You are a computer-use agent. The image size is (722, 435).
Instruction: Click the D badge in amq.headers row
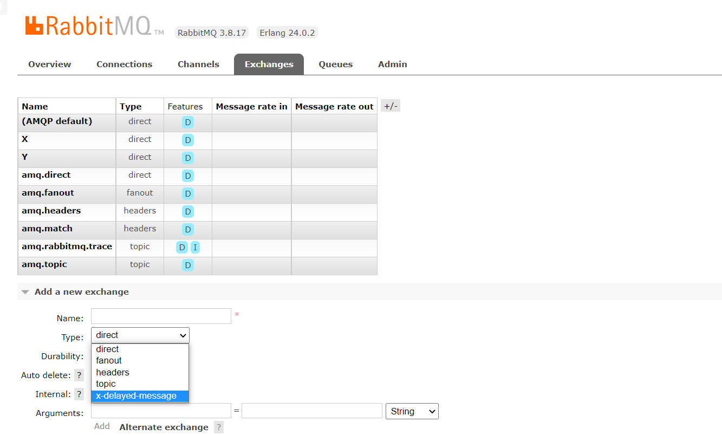point(188,212)
